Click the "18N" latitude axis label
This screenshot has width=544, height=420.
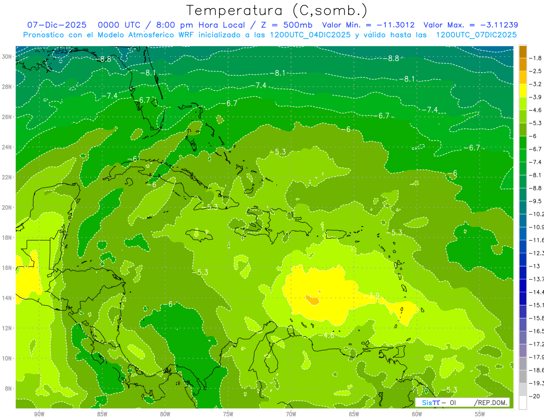point(6,237)
